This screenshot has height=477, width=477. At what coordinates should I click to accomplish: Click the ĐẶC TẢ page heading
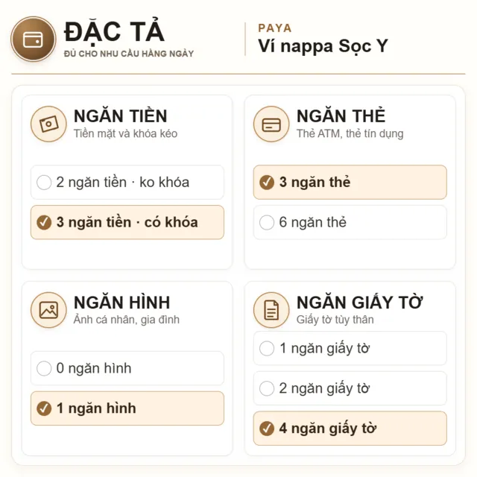tap(114, 31)
